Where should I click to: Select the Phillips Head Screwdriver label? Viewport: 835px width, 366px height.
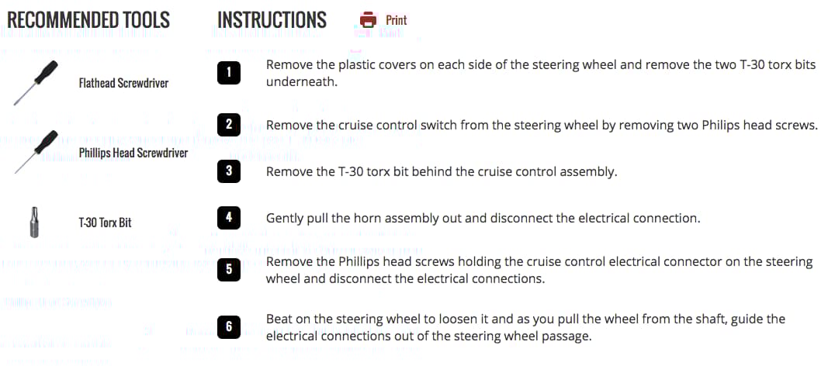click(133, 153)
